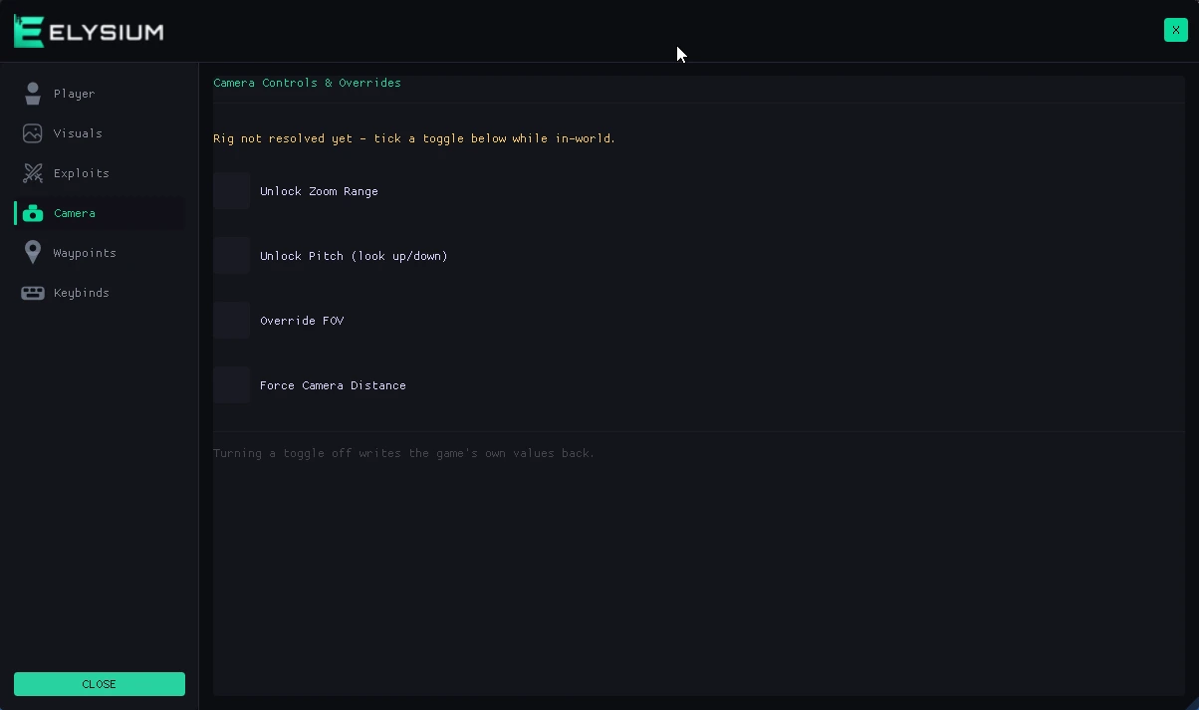This screenshot has width=1199, height=710.
Task: Click the Elysium logo emblem
Action: [x=29, y=31]
